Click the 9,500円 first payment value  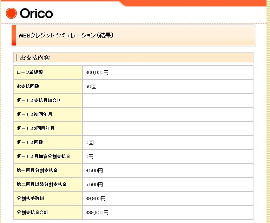(94, 170)
